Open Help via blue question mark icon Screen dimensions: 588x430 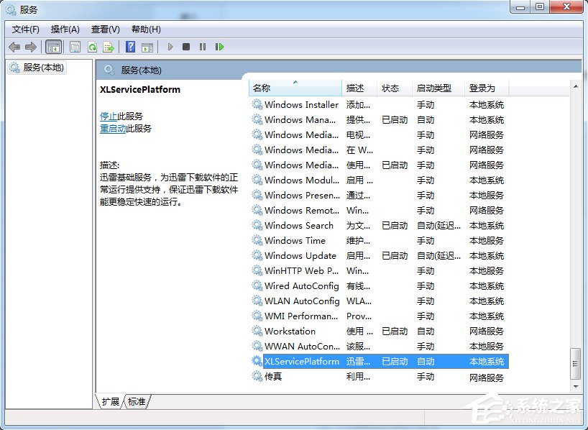(130, 47)
